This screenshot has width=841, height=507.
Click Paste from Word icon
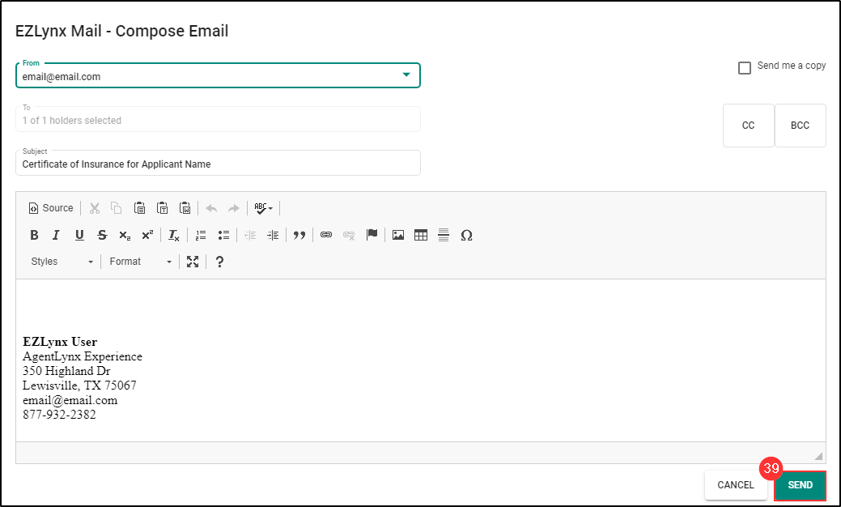pos(185,208)
